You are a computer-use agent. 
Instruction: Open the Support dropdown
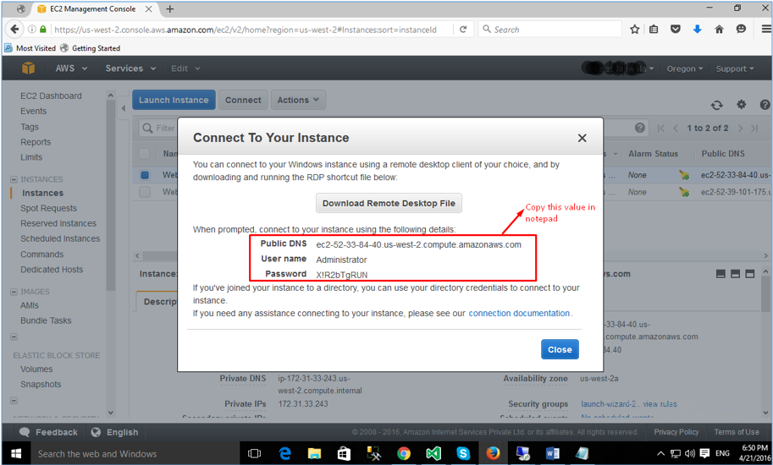click(735, 68)
